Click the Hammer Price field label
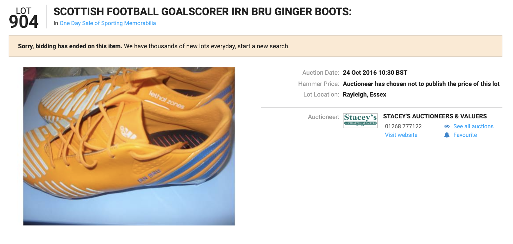The height and width of the screenshot is (244, 513). pos(318,84)
